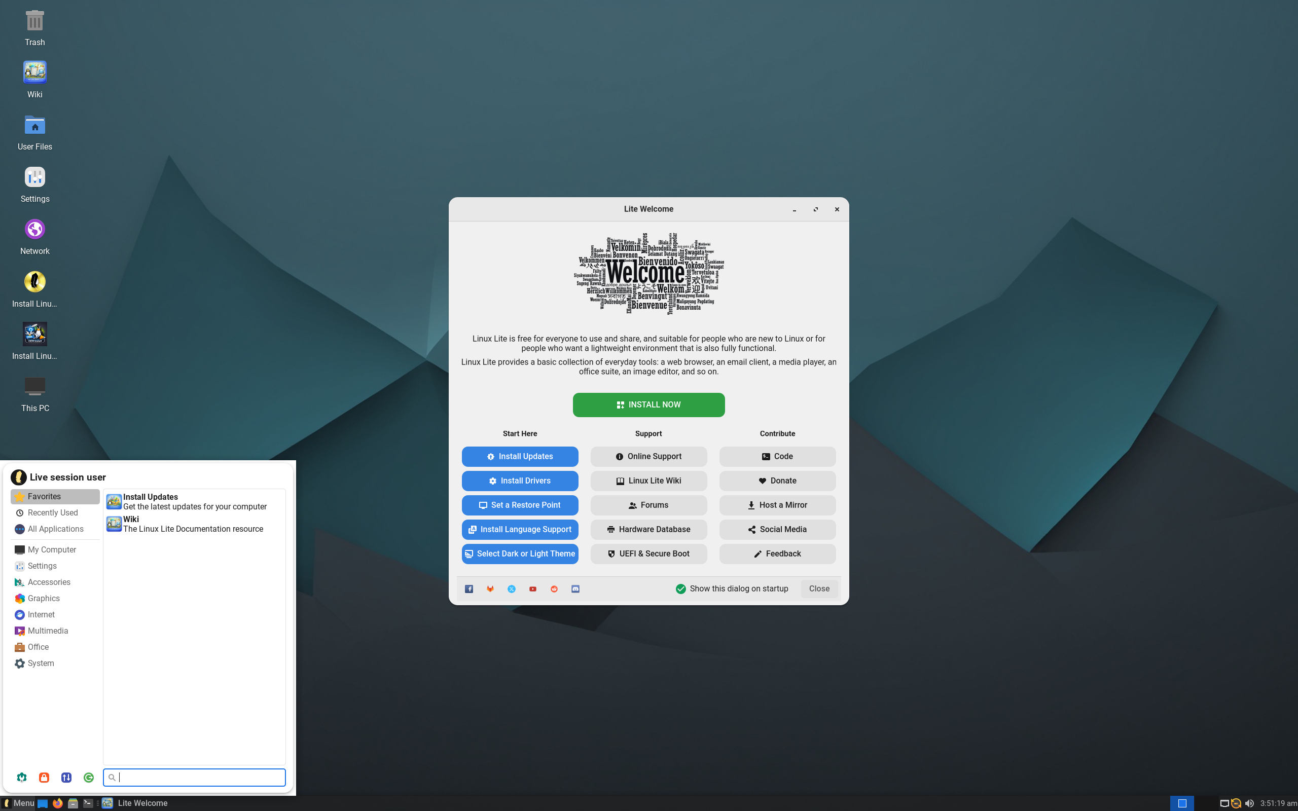Click the update notifier icon in system tray
The width and height of the screenshot is (1298, 811).
point(1236,803)
